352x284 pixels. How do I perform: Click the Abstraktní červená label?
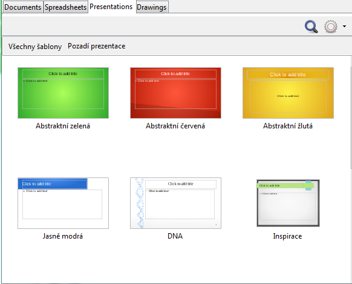[175, 126]
